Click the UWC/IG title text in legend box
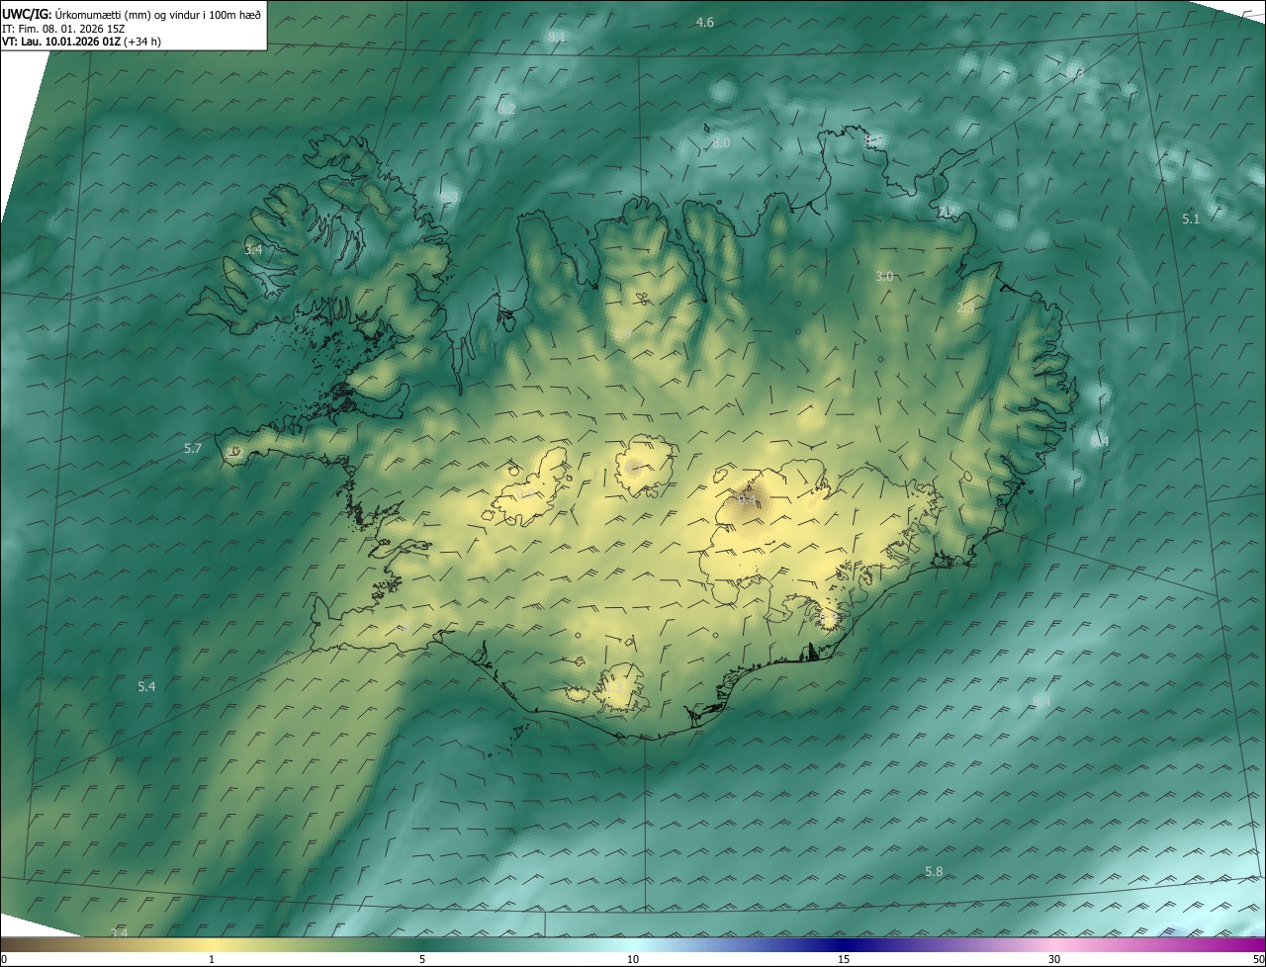 (26, 13)
